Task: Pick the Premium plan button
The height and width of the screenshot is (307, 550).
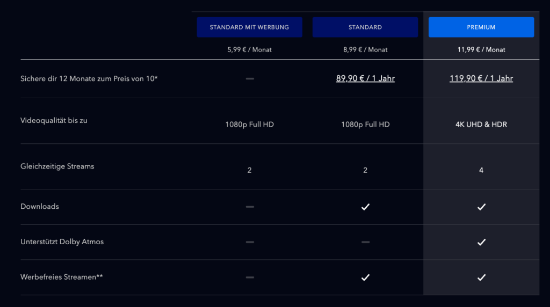Action: (481, 27)
